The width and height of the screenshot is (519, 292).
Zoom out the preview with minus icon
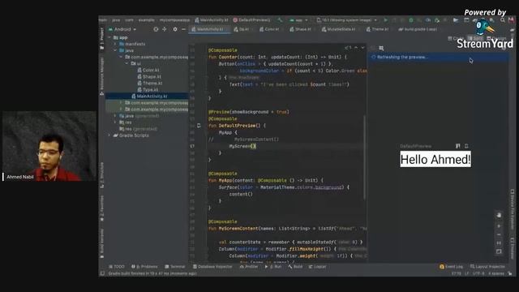(499, 234)
